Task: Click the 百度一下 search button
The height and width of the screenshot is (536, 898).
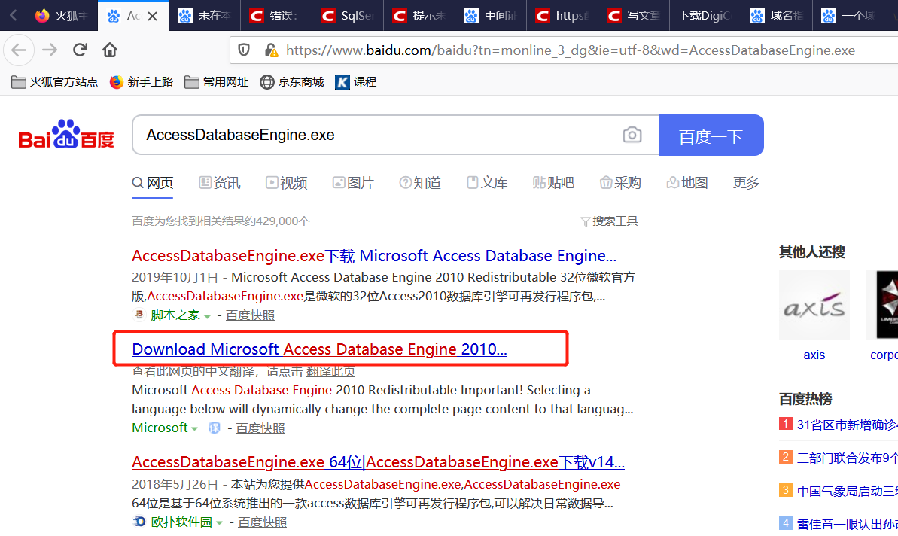Action: pyautogui.click(x=711, y=136)
